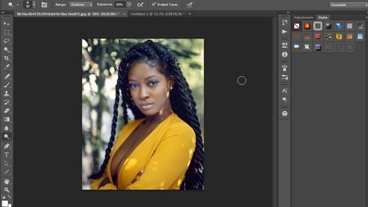Open the Properties panel icon
Screen dimensions: 368x207
click(x=285, y=45)
